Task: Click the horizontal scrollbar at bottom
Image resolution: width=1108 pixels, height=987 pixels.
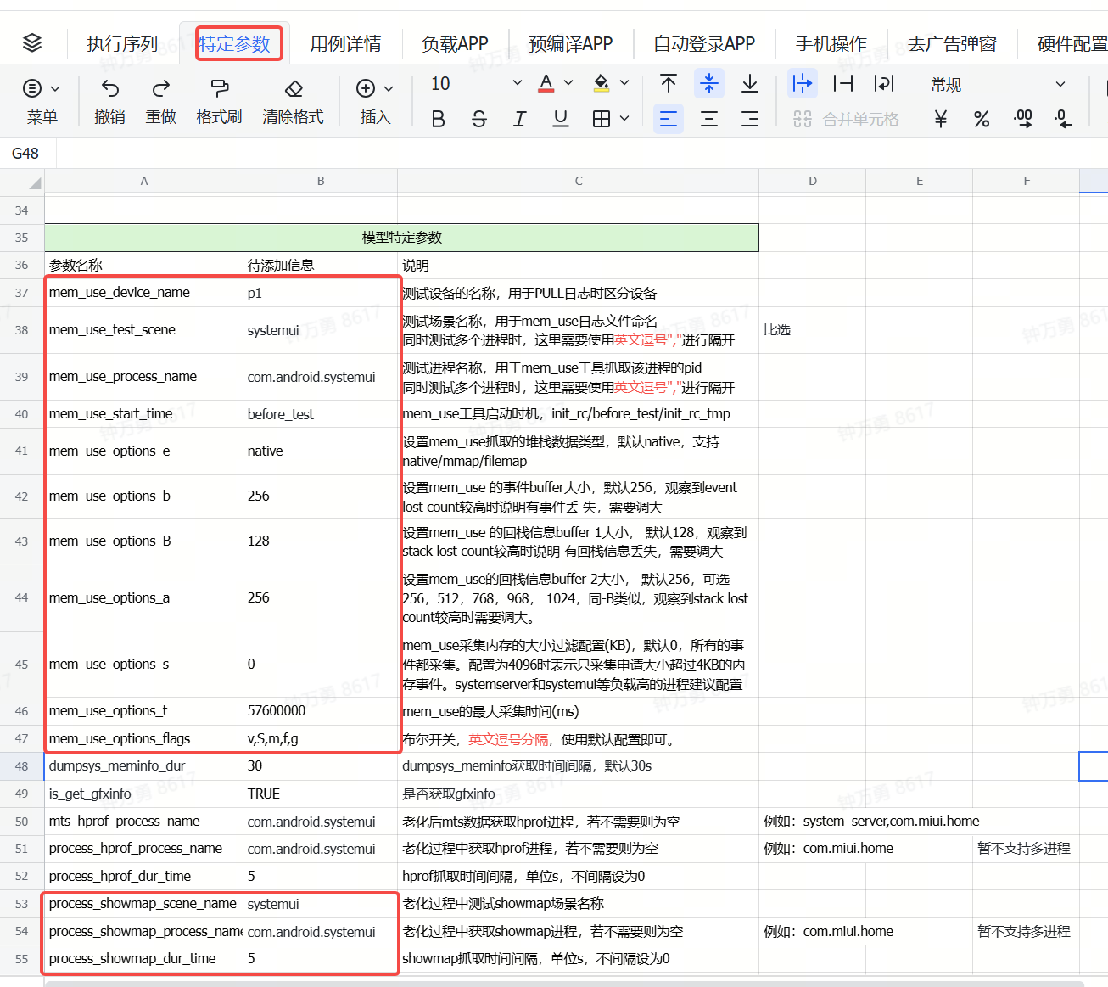Action: (564, 984)
